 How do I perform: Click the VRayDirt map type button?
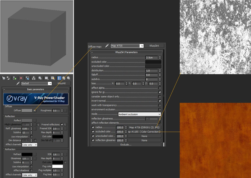[x=155, y=46]
